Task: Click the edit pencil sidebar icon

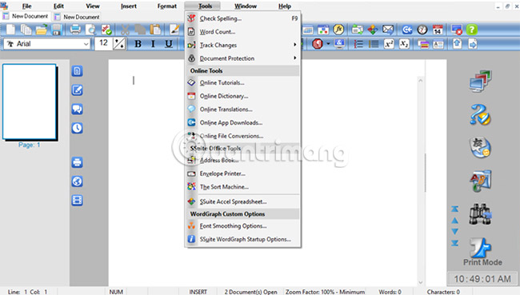Action: pyautogui.click(x=77, y=90)
